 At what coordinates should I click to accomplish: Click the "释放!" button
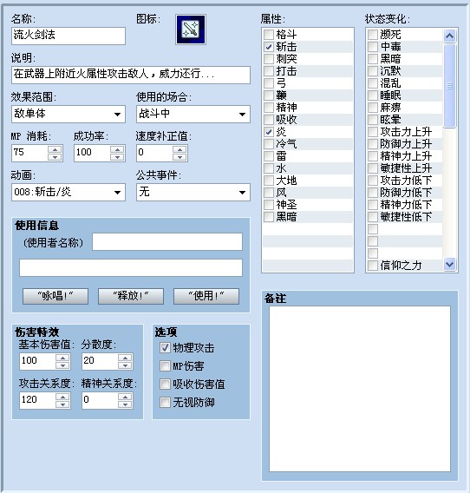131,296
